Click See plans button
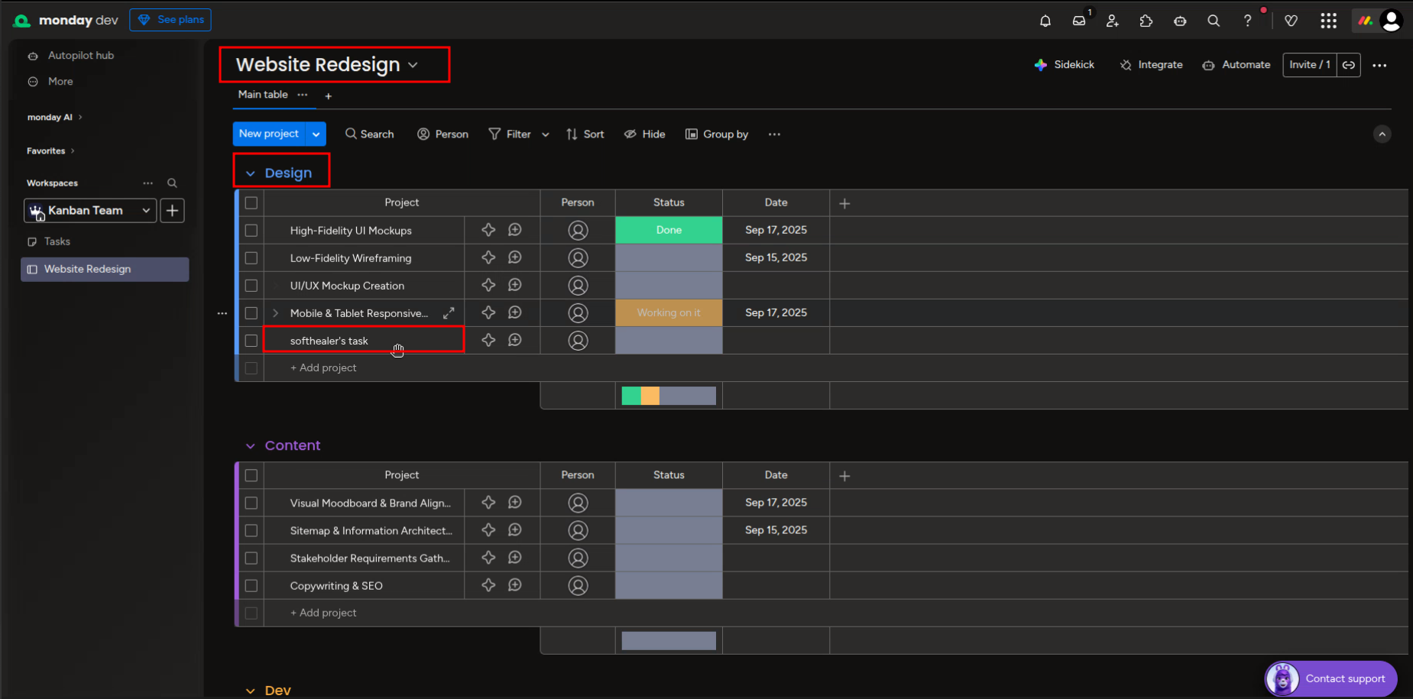1413x699 pixels. pyautogui.click(x=170, y=20)
